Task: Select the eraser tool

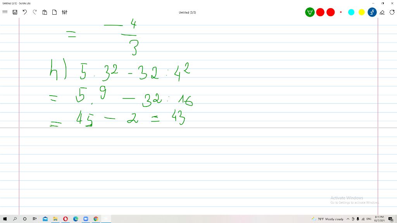Action: (x=382, y=12)
